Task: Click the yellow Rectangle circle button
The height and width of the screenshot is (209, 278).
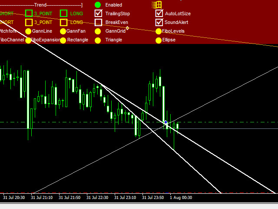Action: (63, 40)
